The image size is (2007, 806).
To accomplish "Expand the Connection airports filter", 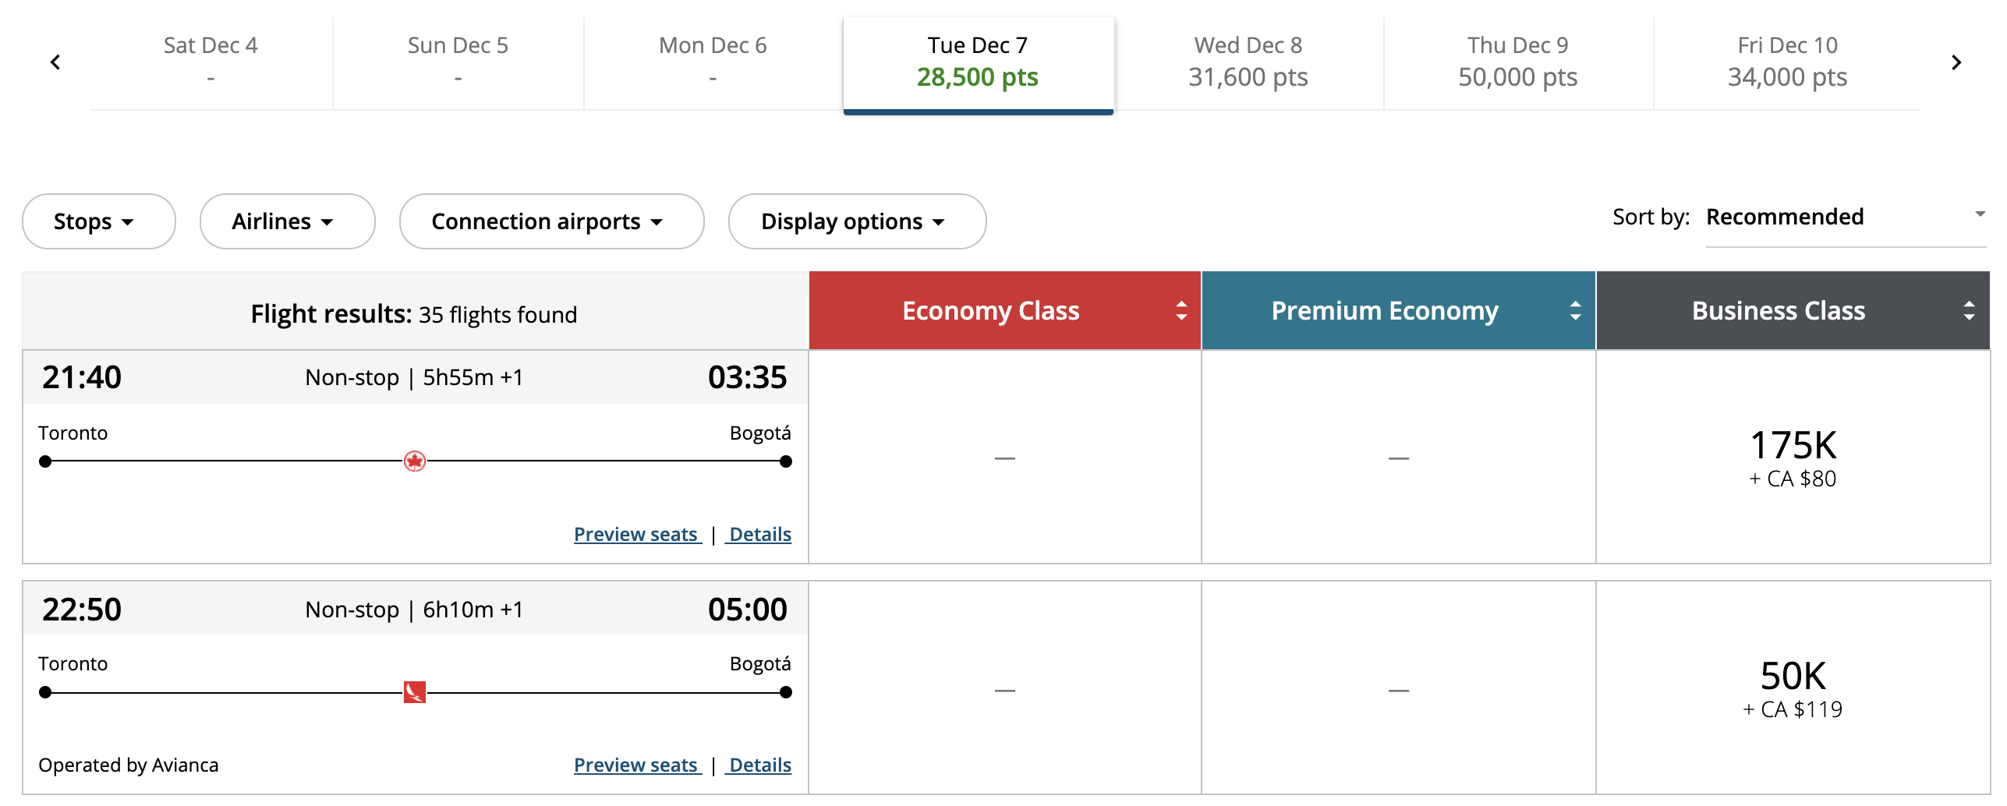I will pyautogui.click(x=551, y=222).
